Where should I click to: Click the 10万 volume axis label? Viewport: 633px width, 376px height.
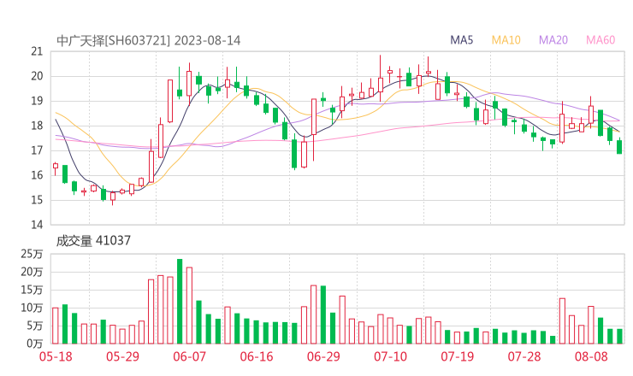(32, 308)
